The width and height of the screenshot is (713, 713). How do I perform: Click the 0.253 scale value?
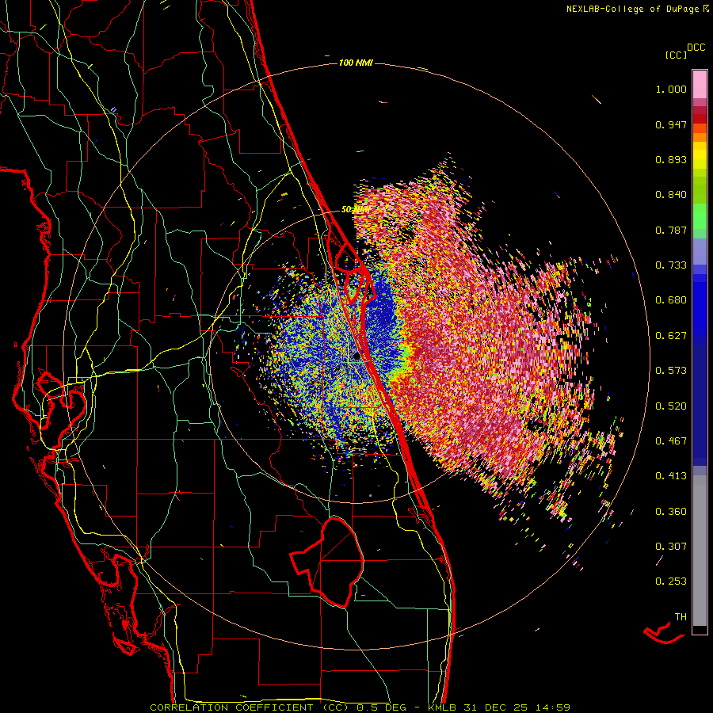671,581
